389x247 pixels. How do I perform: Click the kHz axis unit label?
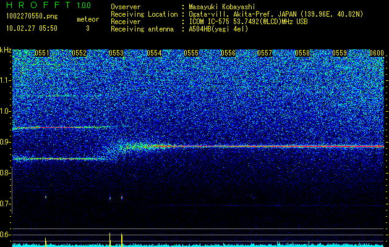[6, 50]
